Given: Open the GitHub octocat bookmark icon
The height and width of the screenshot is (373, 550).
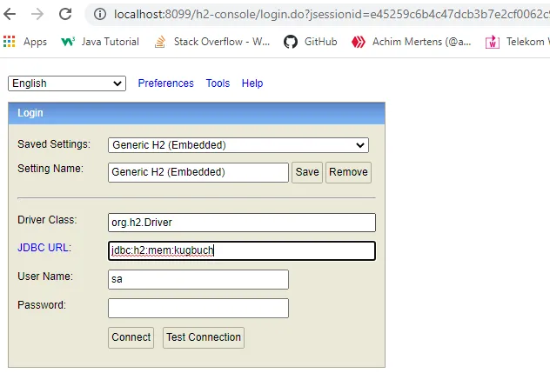Looking at the screenshot, I should 291,42.
